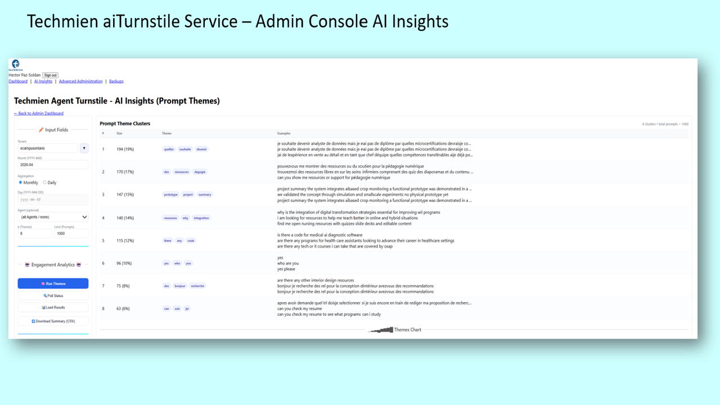
Task: Open the Dashboard nav link
Action: pyautogui.click(x=18, y=82)
